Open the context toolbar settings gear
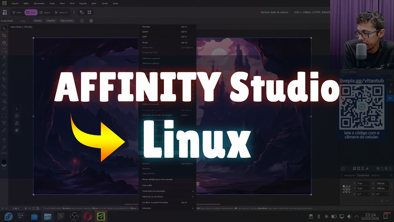The image size is (394, 222). [91, 21]
